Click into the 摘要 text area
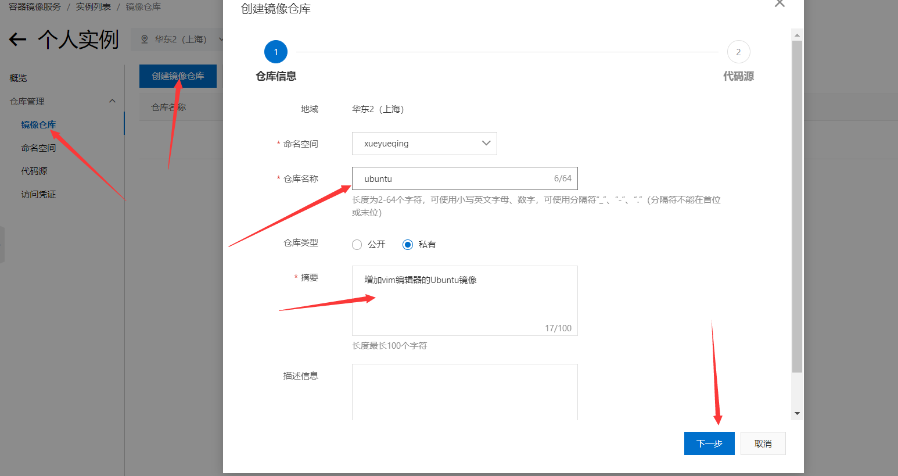 [465, 300]
